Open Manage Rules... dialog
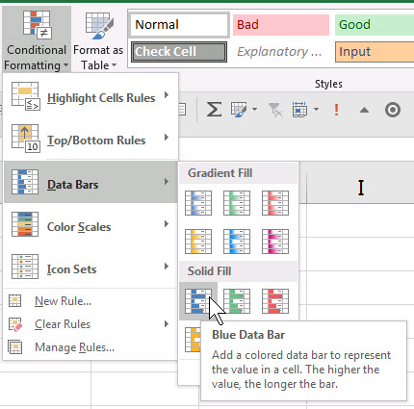This screenshot has height=409, width=414. [91, 347]
